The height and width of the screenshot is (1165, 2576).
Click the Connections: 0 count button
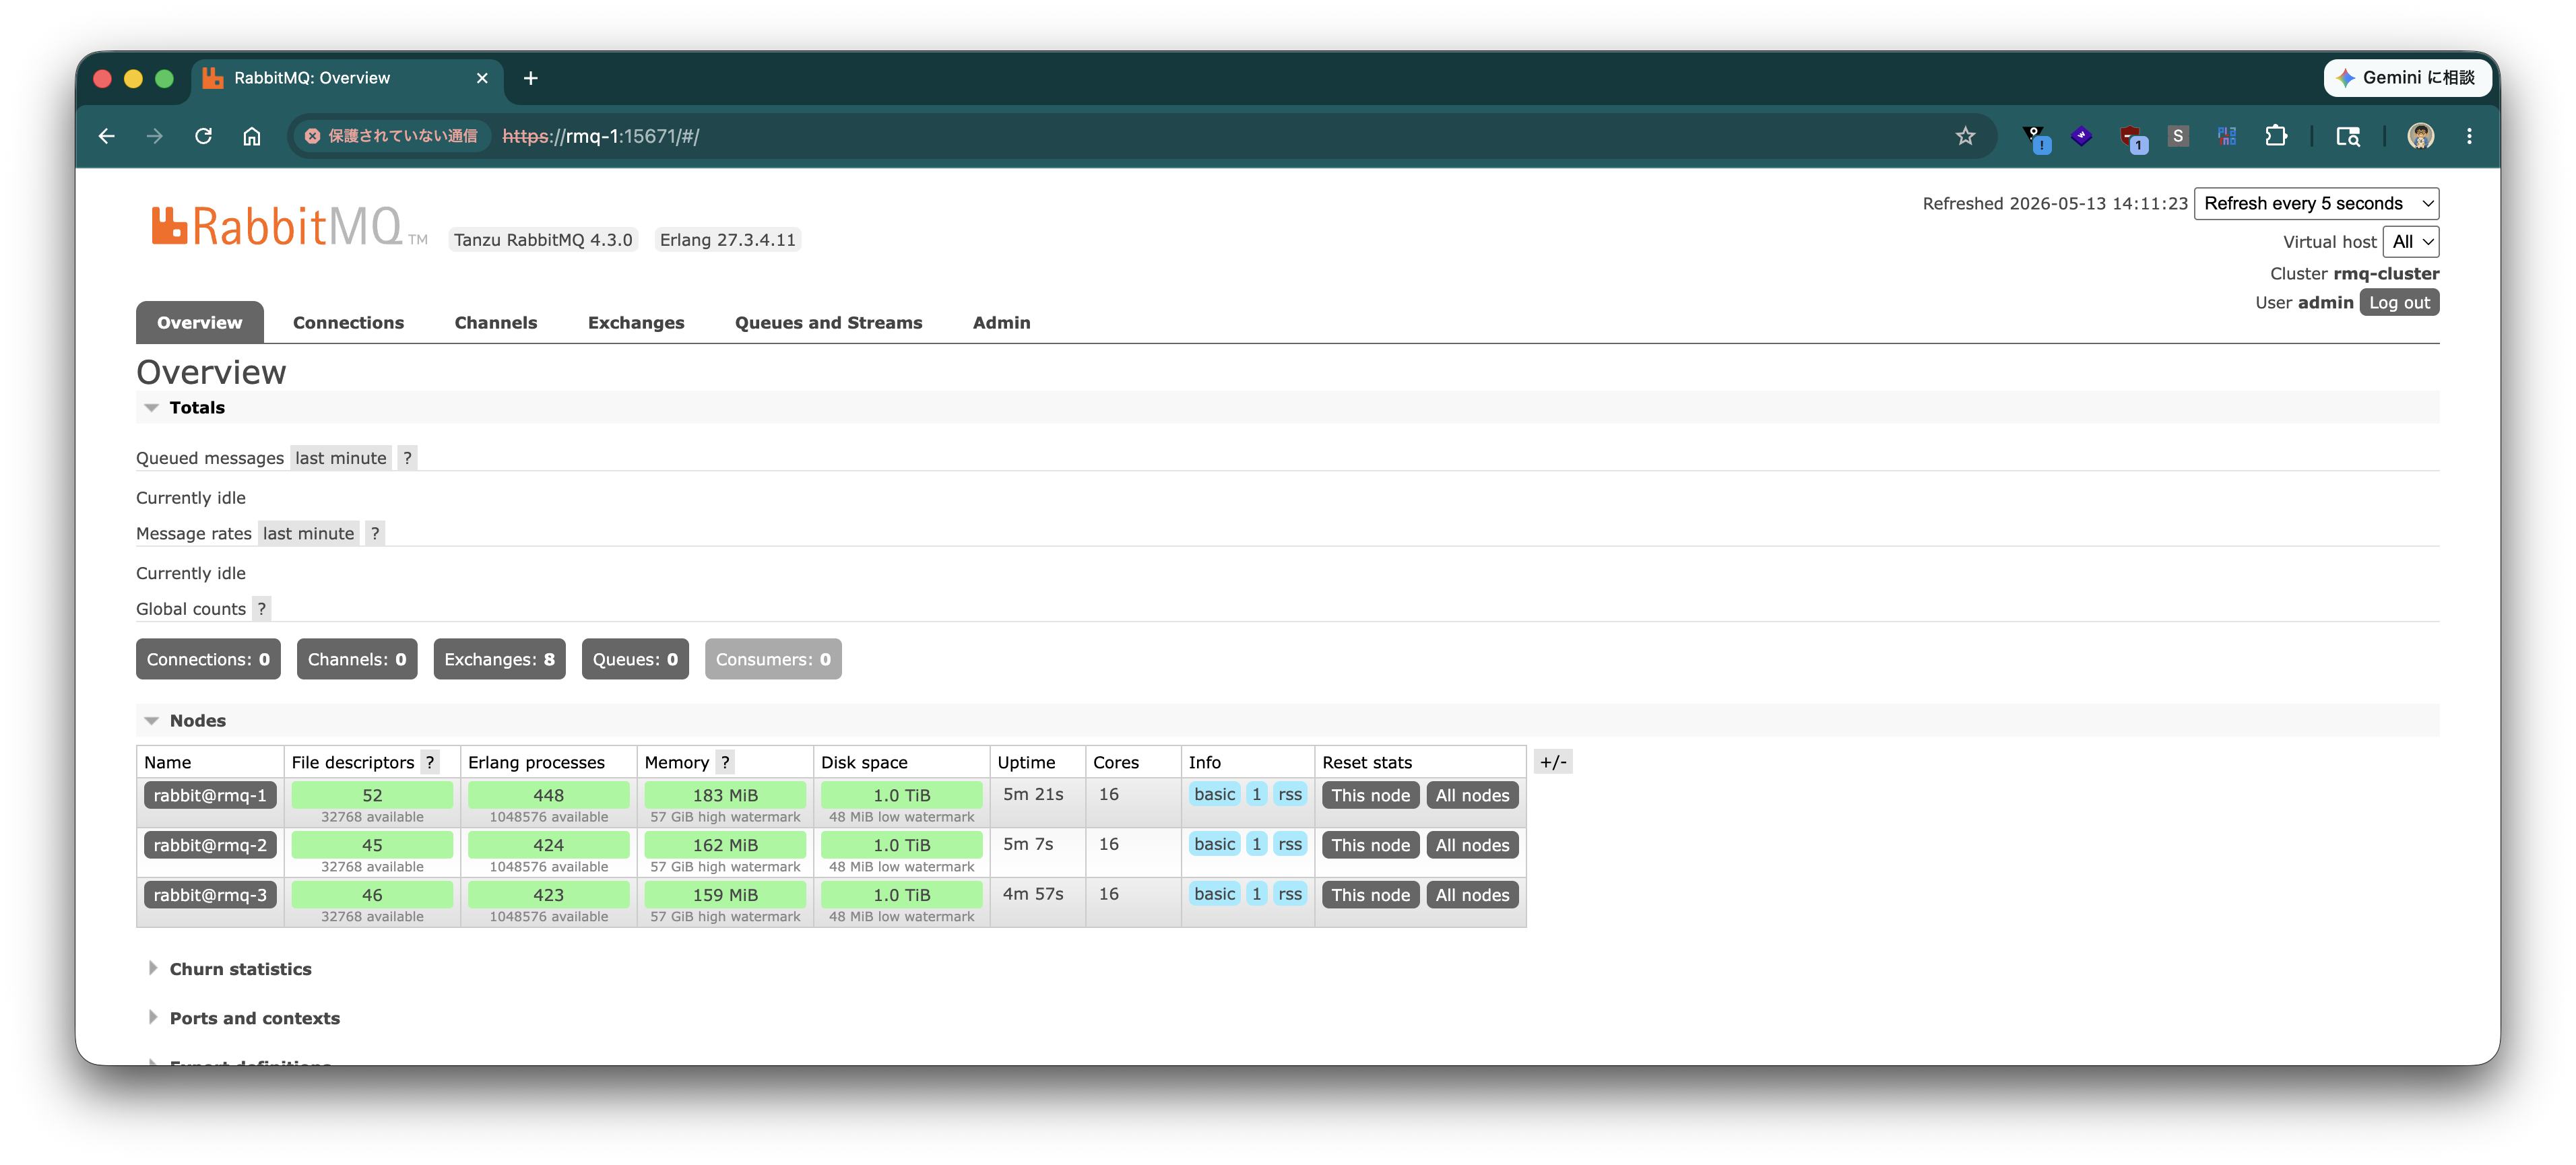(x=208, y=659)
